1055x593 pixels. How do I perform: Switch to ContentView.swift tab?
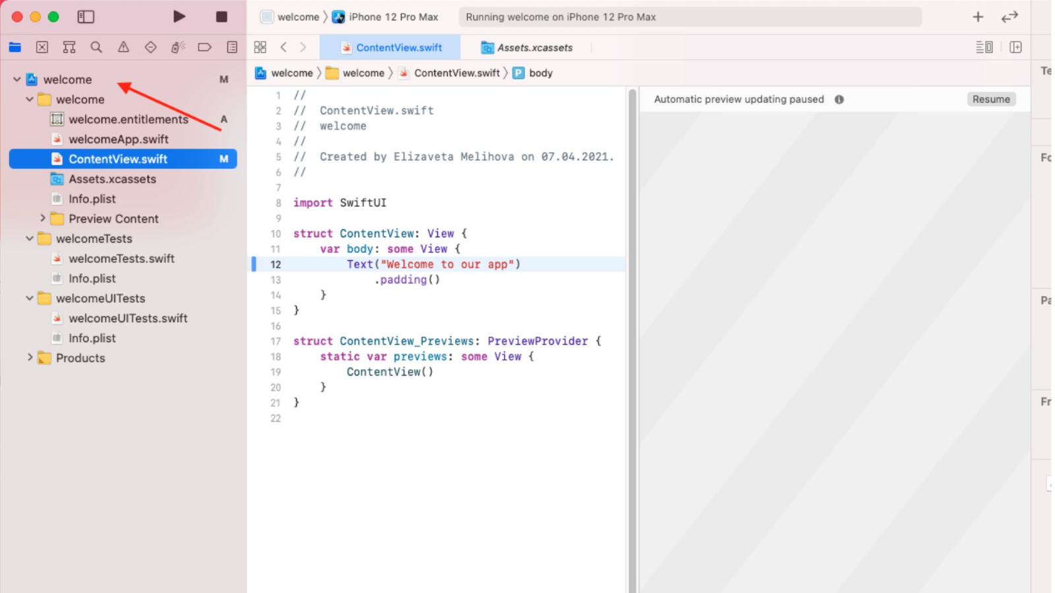point(390,47)
